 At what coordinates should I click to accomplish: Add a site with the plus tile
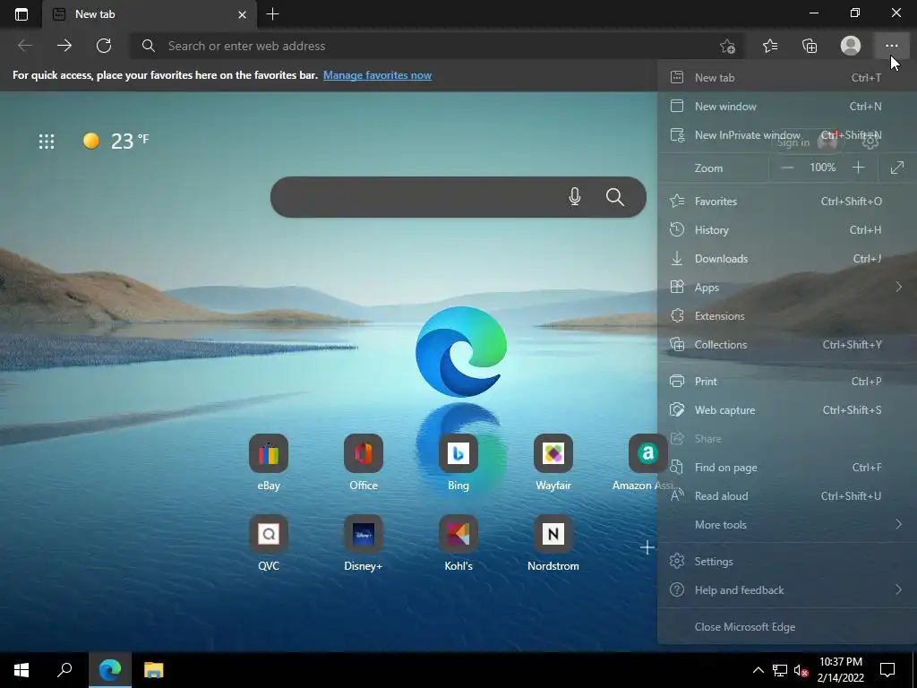(x=647, y=547)
